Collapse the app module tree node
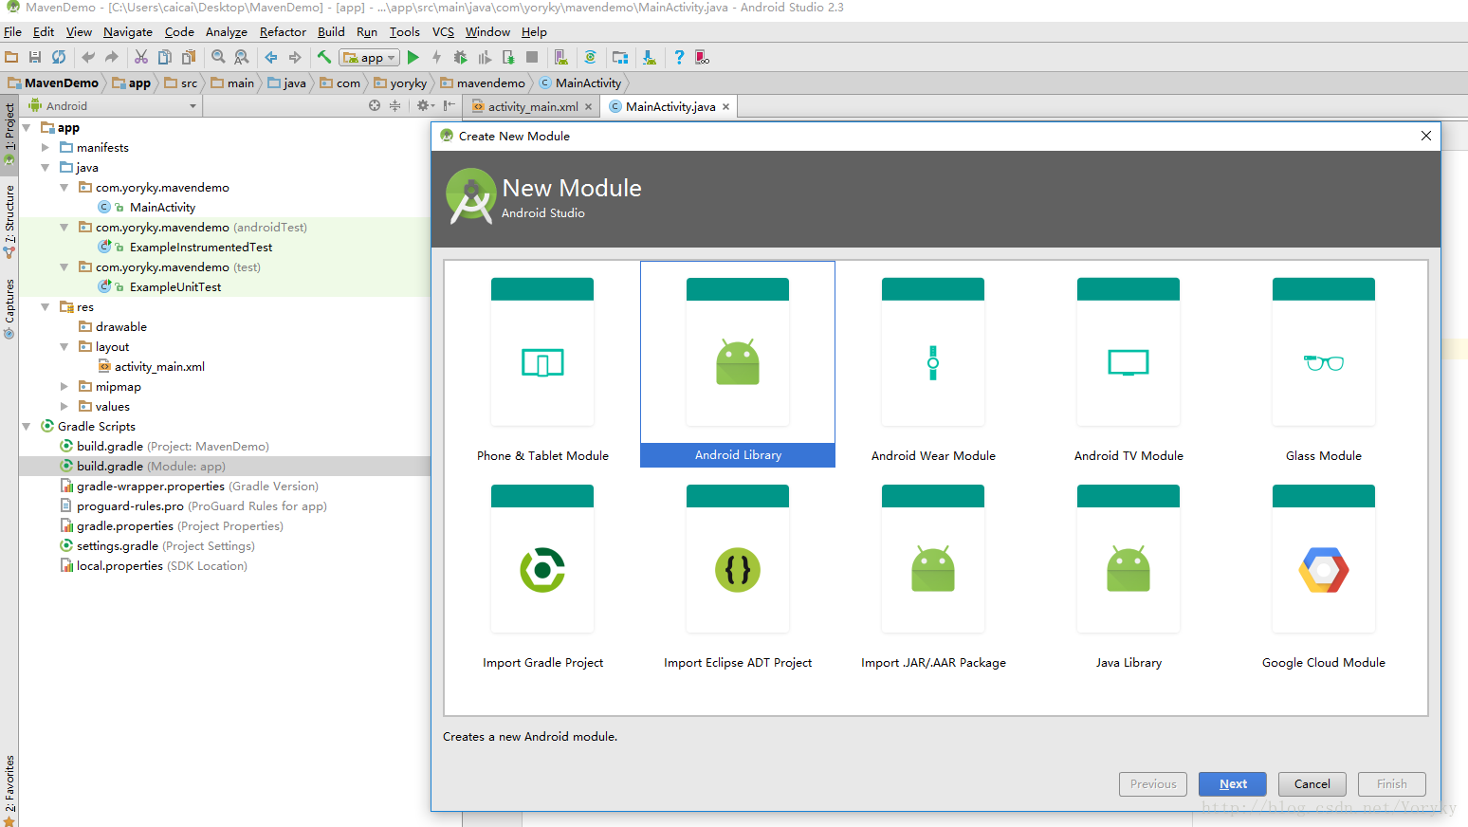The image size is (1468, 827). [x=27, y=127]
